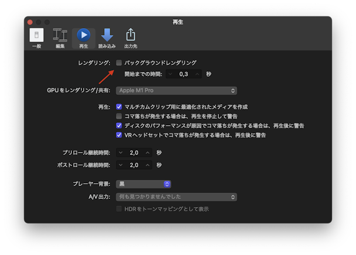Open the プレーヤー背景 dropdown showing 黒
Viewport: 356px width, 255px height.
coord(143,184)
